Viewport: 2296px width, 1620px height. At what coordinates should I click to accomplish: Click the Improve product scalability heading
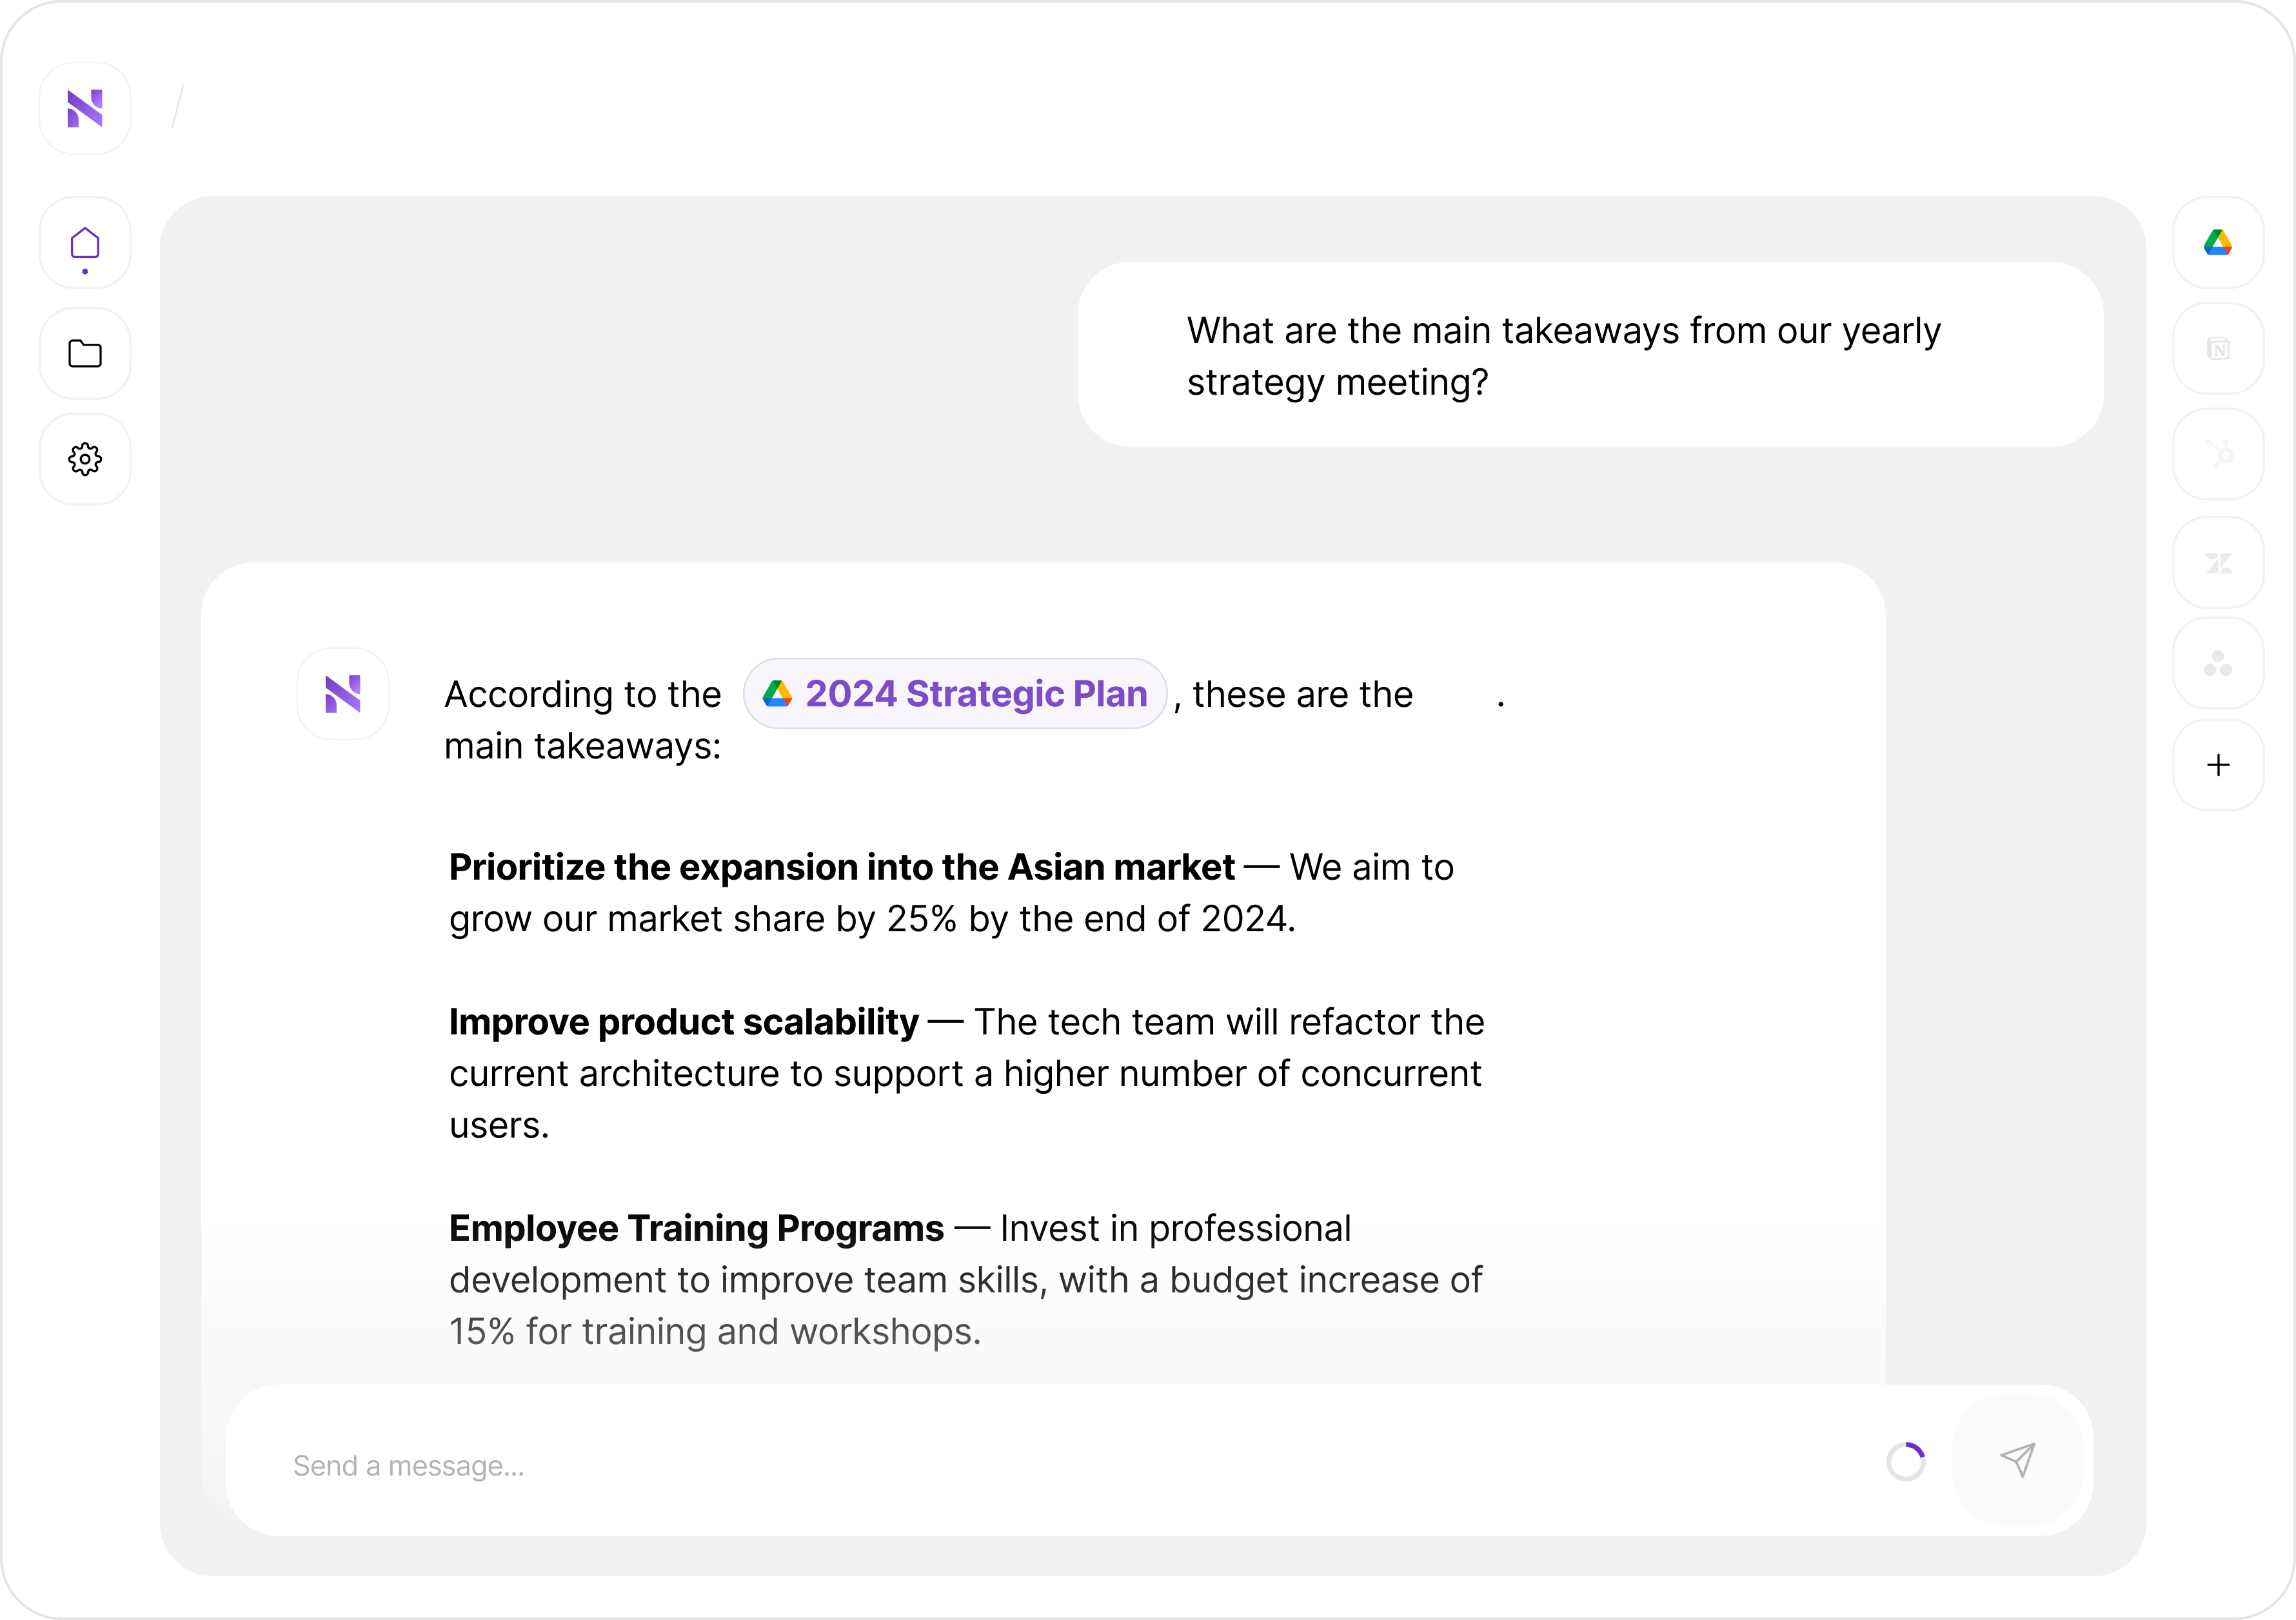click(x=683, y=1022)
